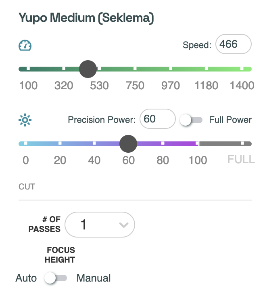Click the Speed value input field
The image size is (267, 303).
[233, 44]
